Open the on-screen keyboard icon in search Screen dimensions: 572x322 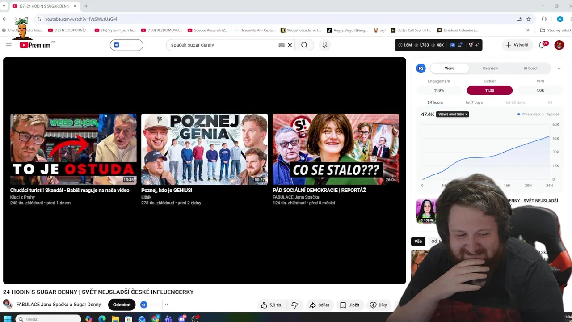click(282, 45)
